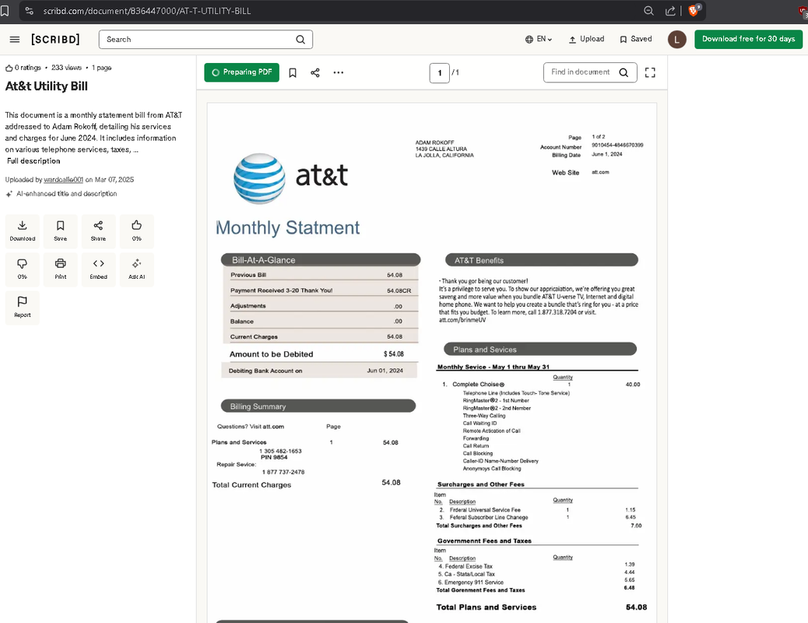Click the thumbs up rating button
808x623 pixels.
pos(136,231)
